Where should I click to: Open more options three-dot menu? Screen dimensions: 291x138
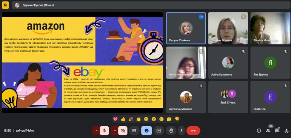pyautogui.click(x=181, y=130)
